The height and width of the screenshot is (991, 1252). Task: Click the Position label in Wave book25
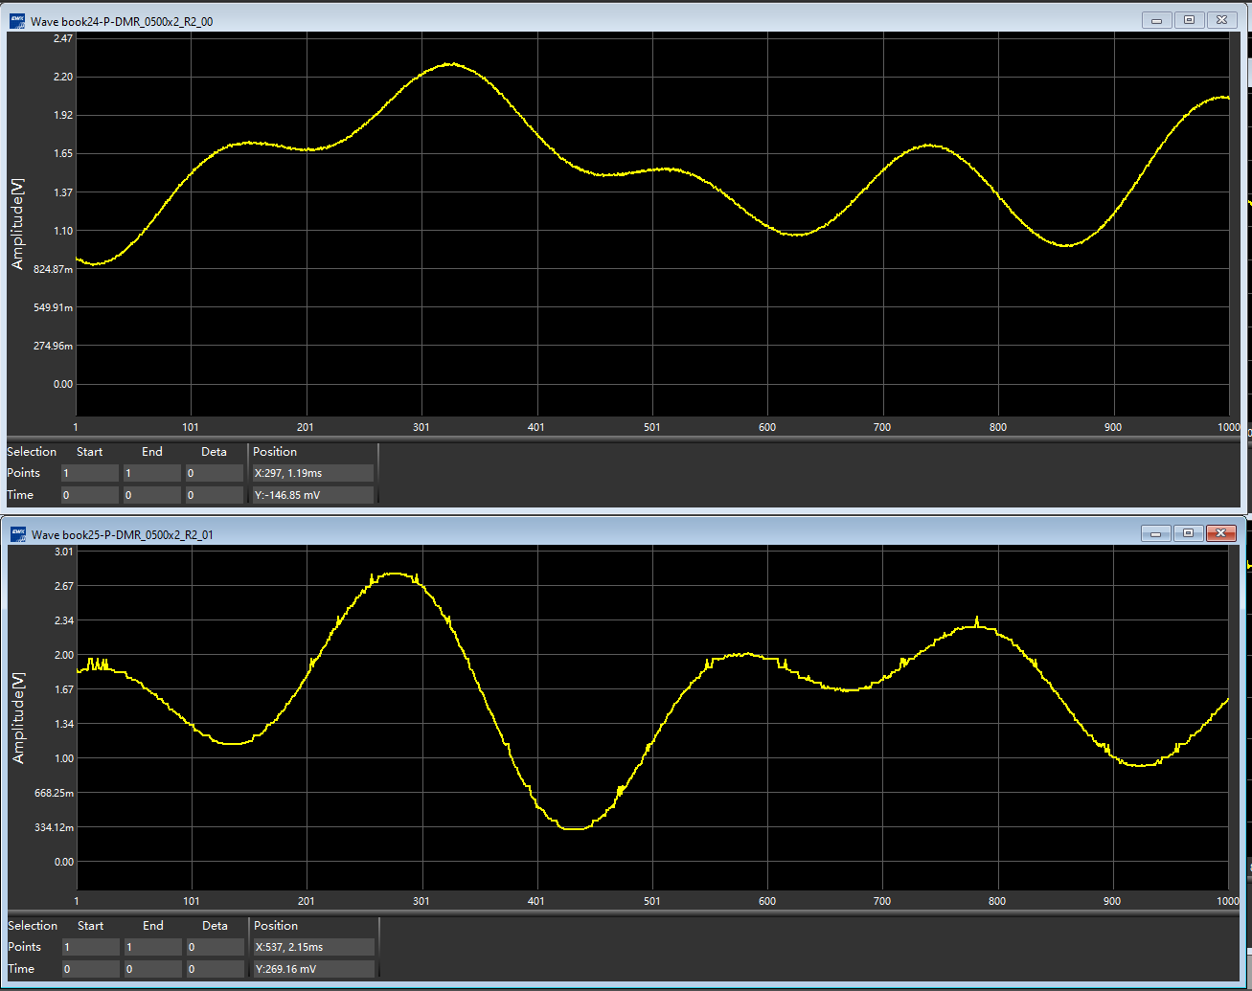coord(276,926)
